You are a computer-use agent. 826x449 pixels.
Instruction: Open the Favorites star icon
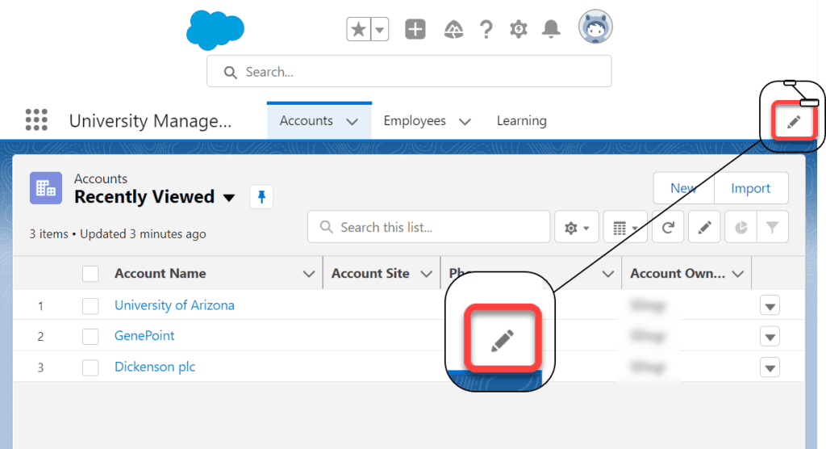(x=359, y=30)
